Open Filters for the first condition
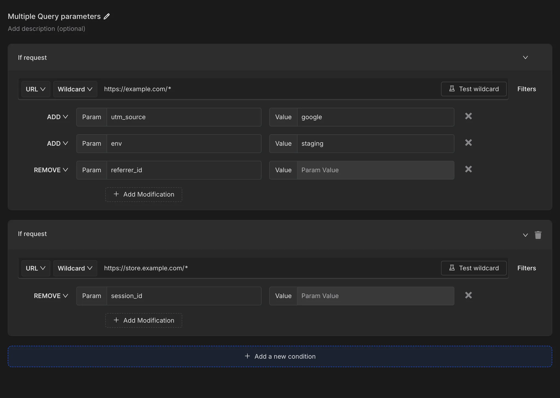Image resolution: width=560 pixels, height=398 pixels. (526, 89)
